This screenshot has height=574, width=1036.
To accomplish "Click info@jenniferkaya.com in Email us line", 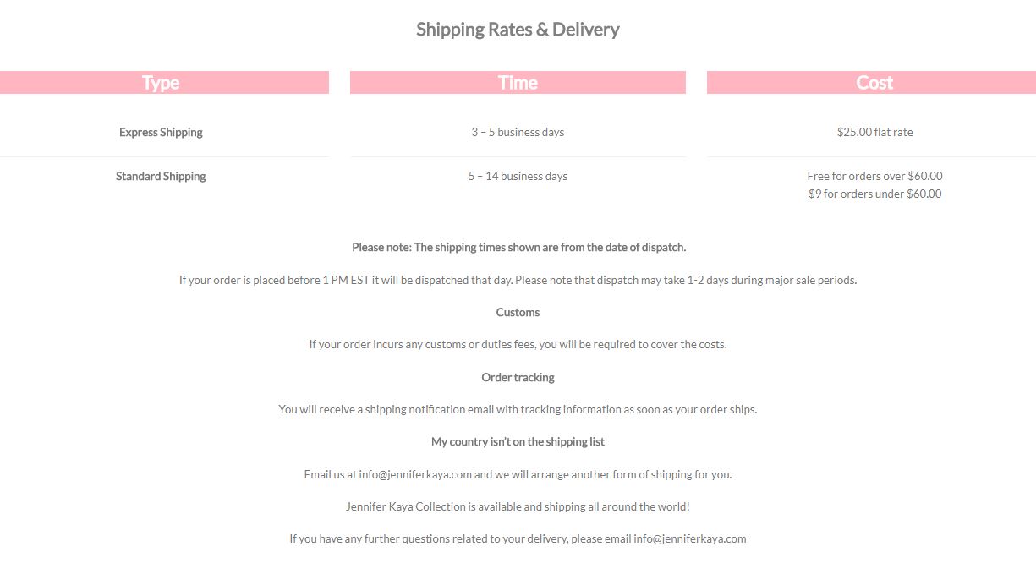I will coord(415,474).
